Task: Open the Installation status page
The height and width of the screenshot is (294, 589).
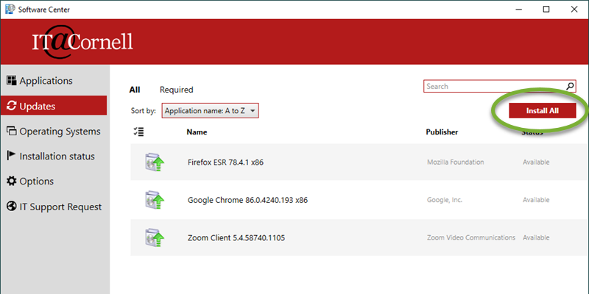Action: [57, 156]
